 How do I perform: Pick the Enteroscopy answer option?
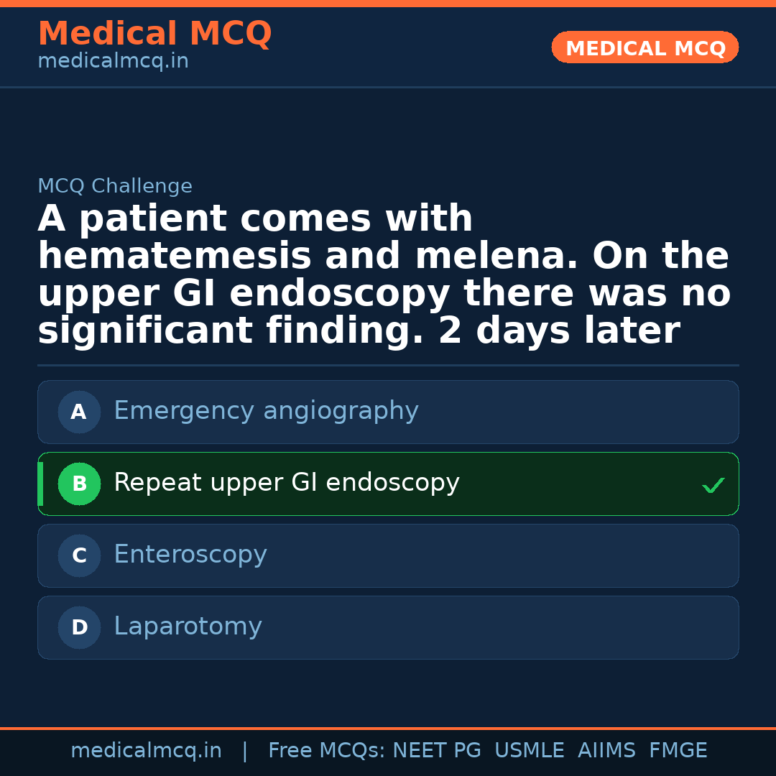coord(190,555)
